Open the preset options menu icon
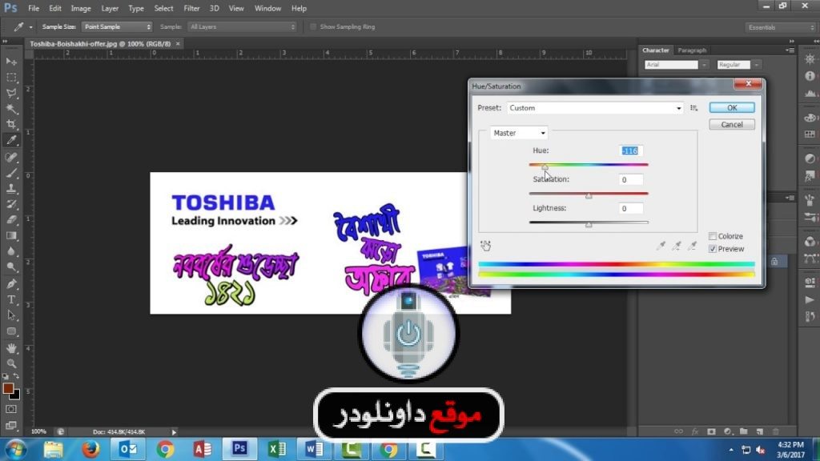The width and height of the screenshot is (820, 461). pos(694,108)
